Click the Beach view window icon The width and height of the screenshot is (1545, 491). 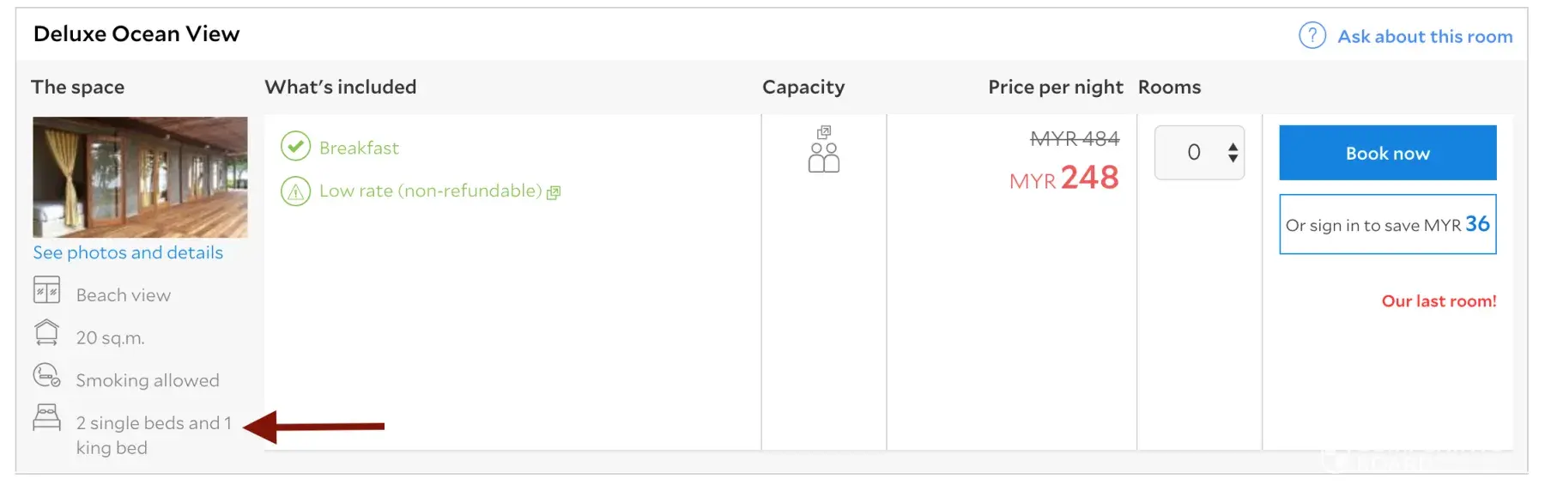pyautogui.click(x=47, y=290)
